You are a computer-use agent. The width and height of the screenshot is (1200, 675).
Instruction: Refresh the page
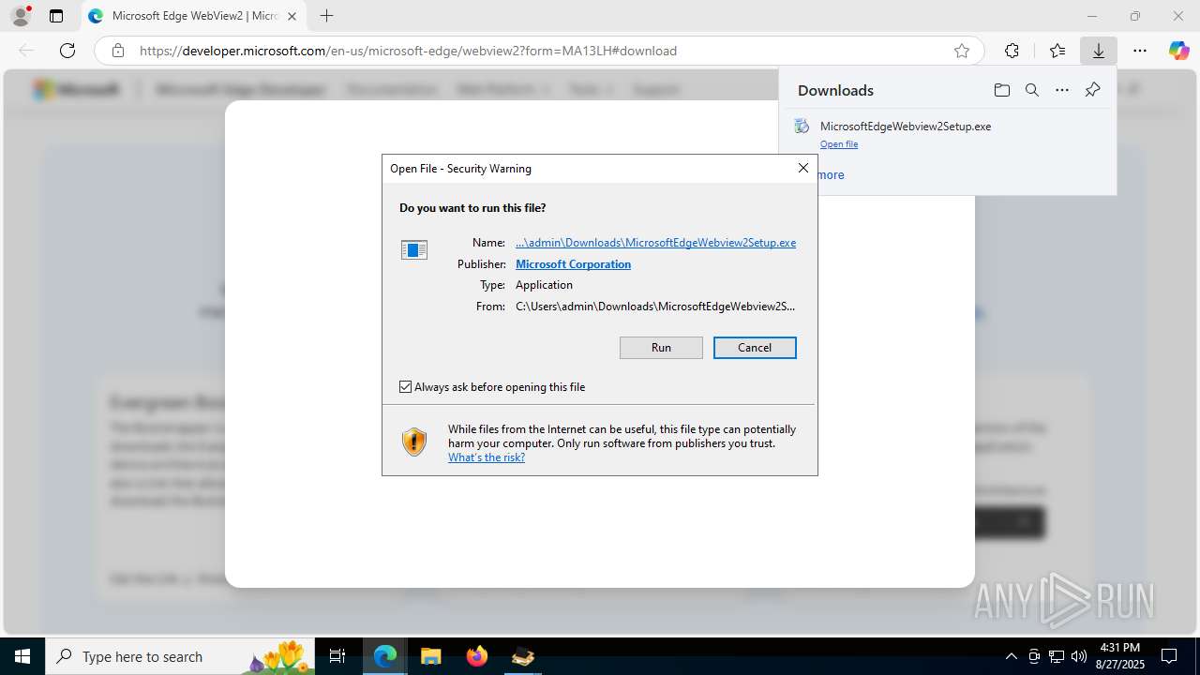[67, 51]
